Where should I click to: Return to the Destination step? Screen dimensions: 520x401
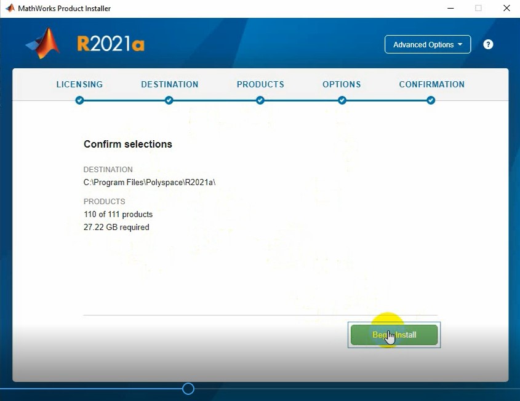pos(169,84)
